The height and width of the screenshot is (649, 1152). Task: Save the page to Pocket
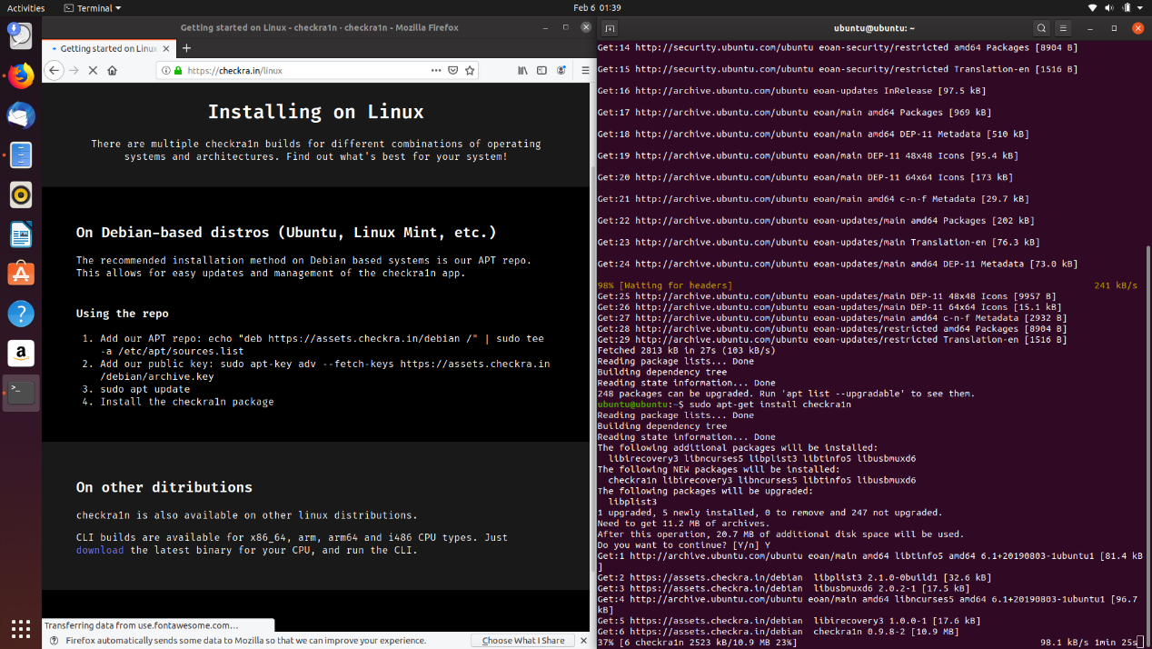coord(452,70)
